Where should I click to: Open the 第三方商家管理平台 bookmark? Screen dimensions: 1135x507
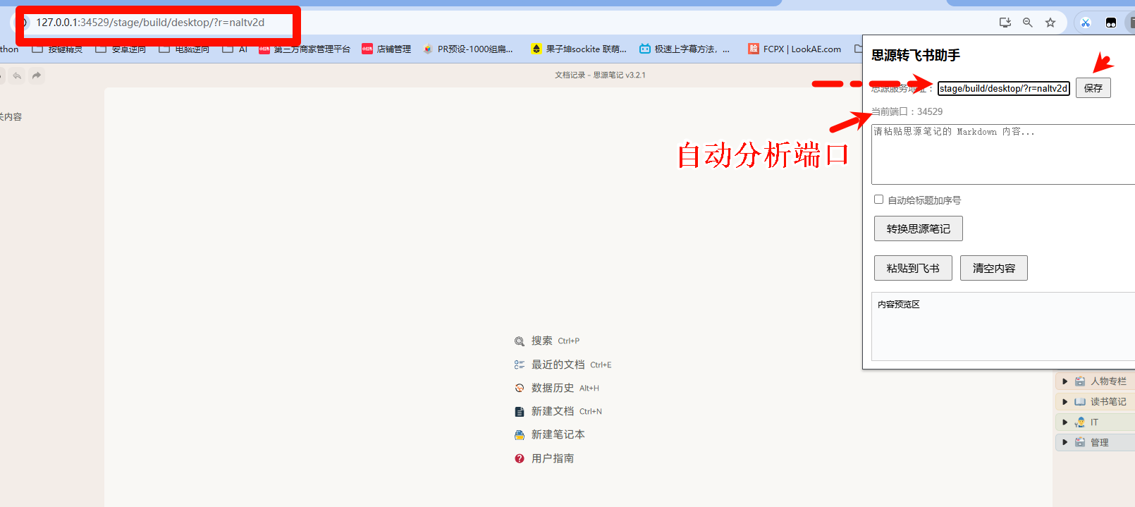pos(305,49)
